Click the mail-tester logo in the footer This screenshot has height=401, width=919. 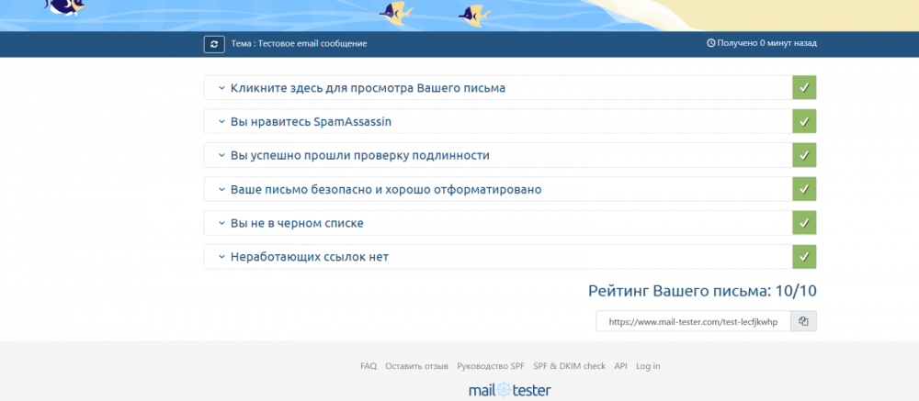coord(509,390)
